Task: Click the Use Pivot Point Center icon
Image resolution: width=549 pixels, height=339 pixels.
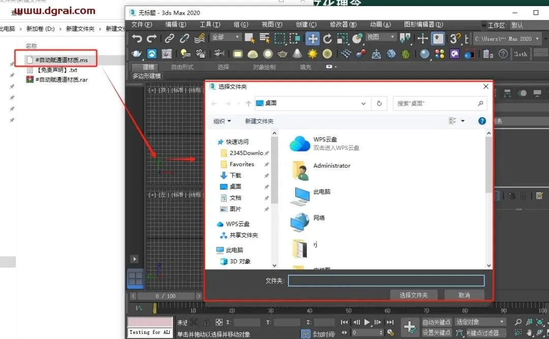Action: coord(405,38)
